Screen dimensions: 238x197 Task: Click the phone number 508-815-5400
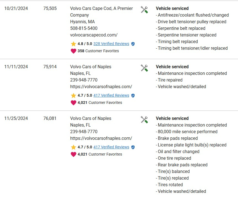pyautogui.click(x=84, y=28)
